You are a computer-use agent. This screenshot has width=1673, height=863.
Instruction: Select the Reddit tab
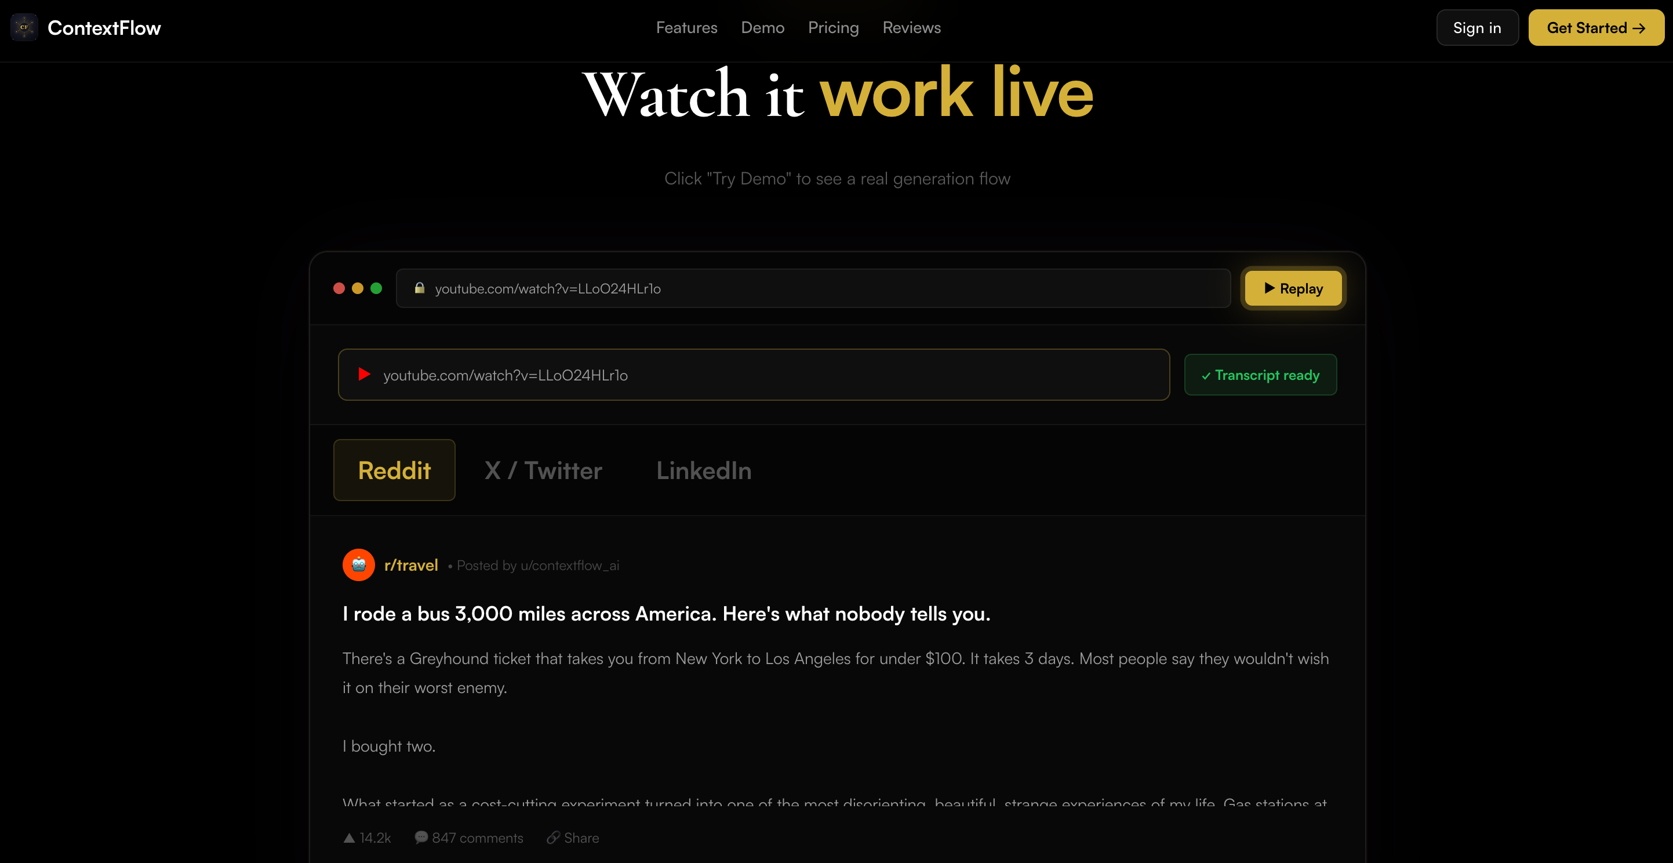pos(394,470)
